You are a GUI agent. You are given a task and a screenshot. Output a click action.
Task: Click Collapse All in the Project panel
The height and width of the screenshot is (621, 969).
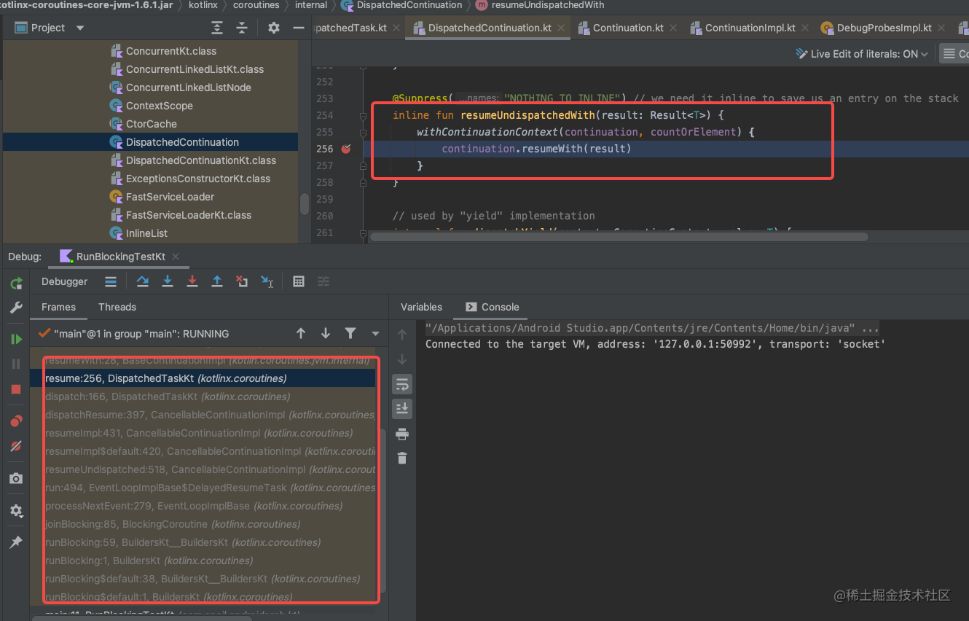[242, 28]
